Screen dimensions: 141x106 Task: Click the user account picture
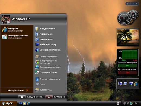tap(6, 19)
